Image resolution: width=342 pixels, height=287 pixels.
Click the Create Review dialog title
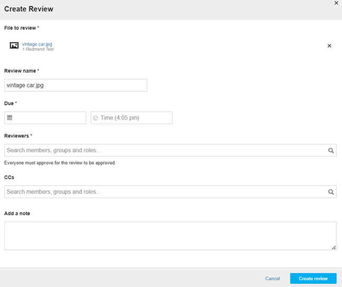29,9
